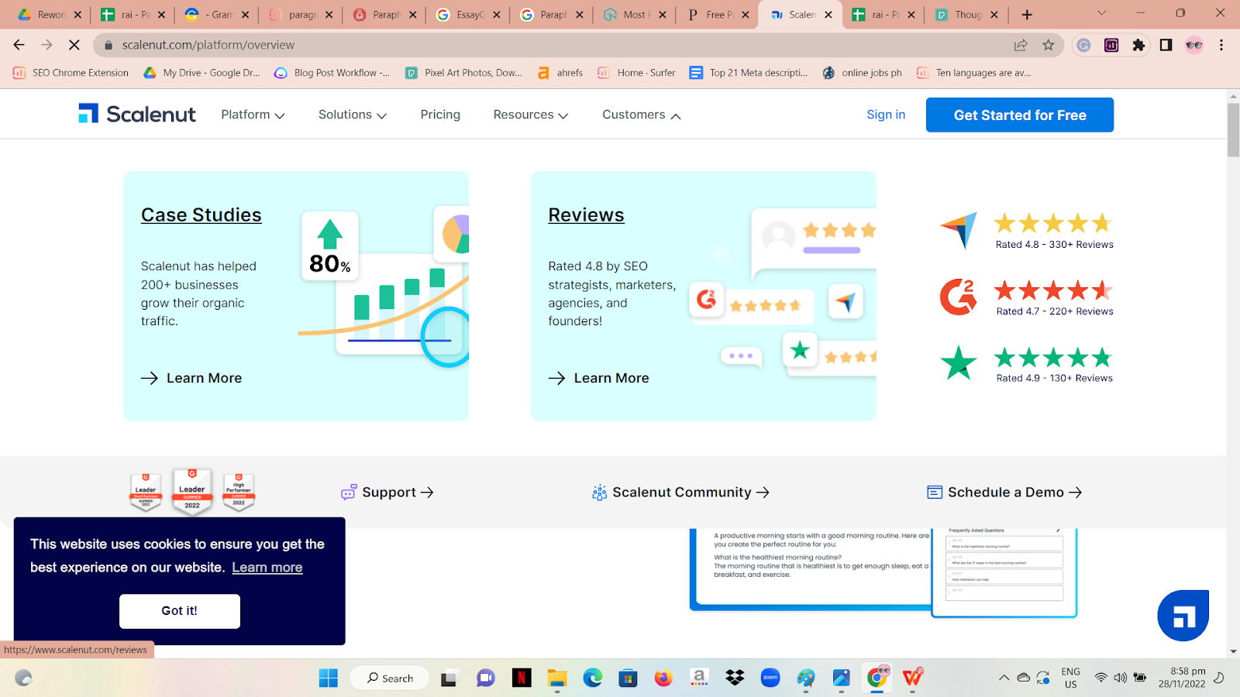Open File Explorer from the taskbar
The image size is (1240, 697).
[557, 678]
